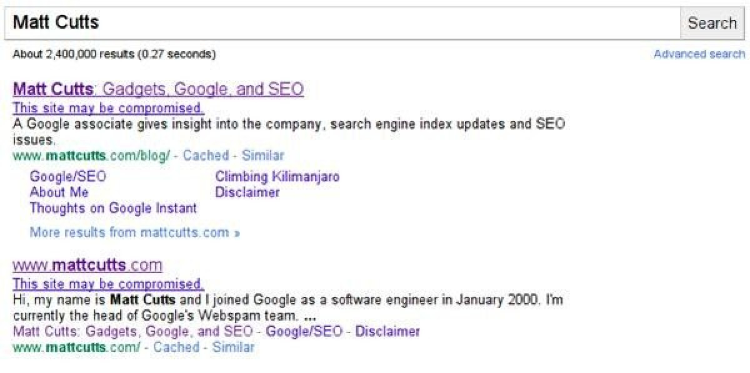Open Thoughts on Google Instant sitelink

pos(113,208)
